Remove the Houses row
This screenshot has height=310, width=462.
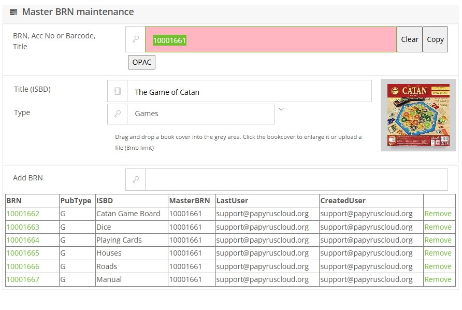click(x=438, y=253)
